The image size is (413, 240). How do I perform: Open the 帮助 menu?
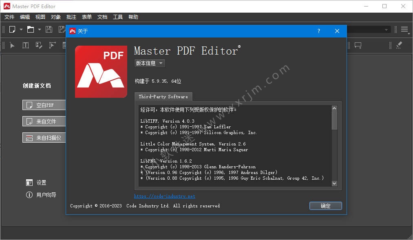133,17
